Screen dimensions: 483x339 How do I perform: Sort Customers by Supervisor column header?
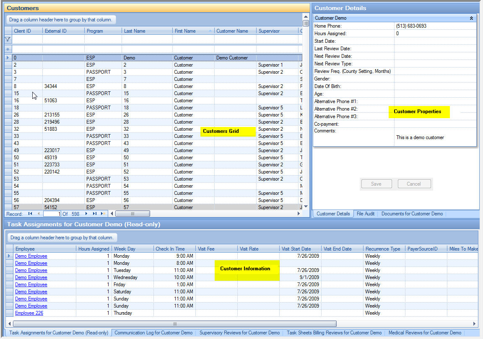[x=277, y=31]
